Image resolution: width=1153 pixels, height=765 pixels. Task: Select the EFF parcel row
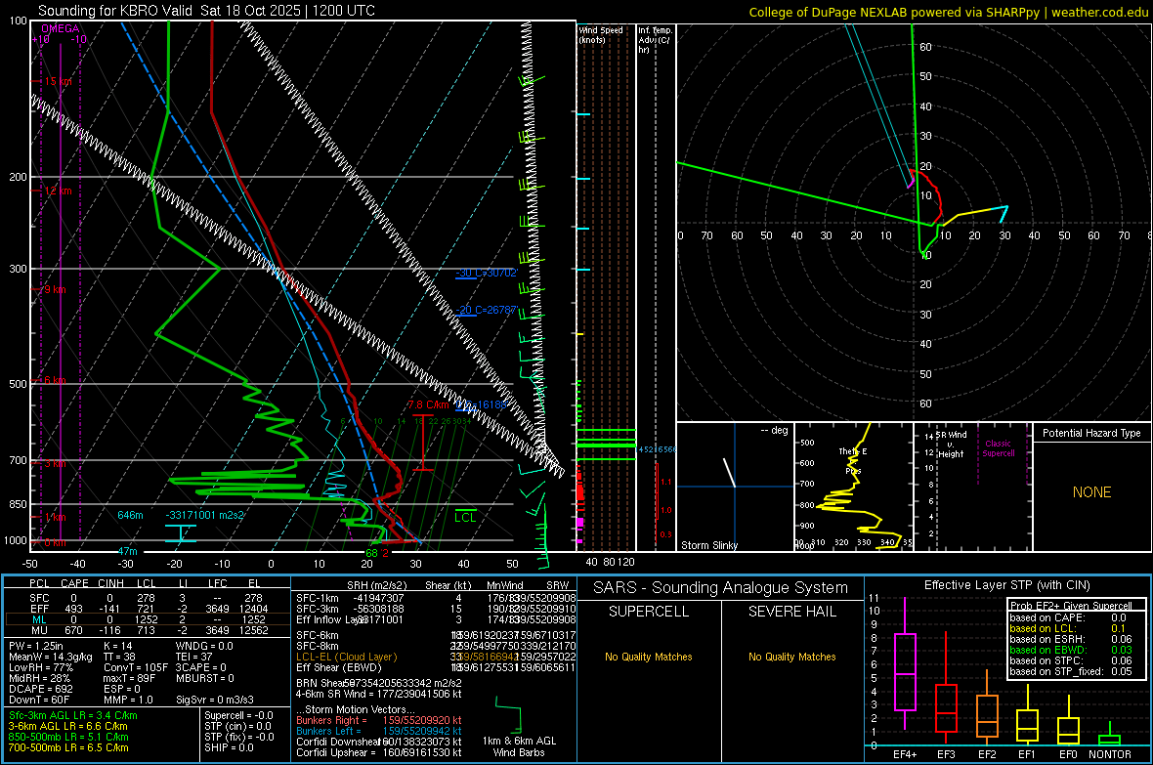(x=147, y=609)
